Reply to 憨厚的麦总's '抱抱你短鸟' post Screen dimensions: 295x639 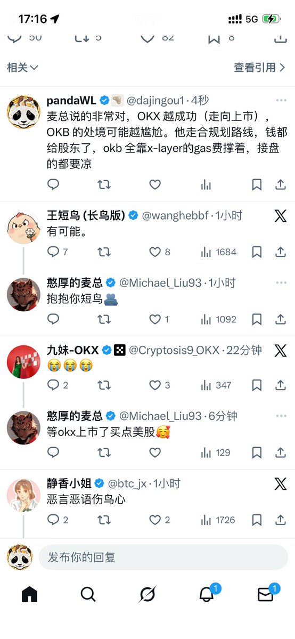[53, 319]
